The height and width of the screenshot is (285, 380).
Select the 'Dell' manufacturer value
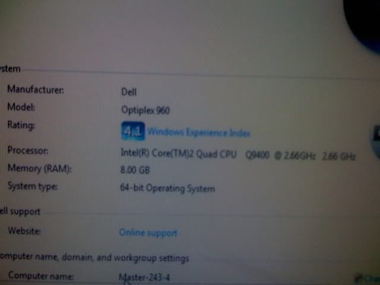129,92
